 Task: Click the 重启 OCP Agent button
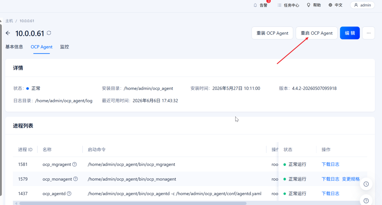317,33
